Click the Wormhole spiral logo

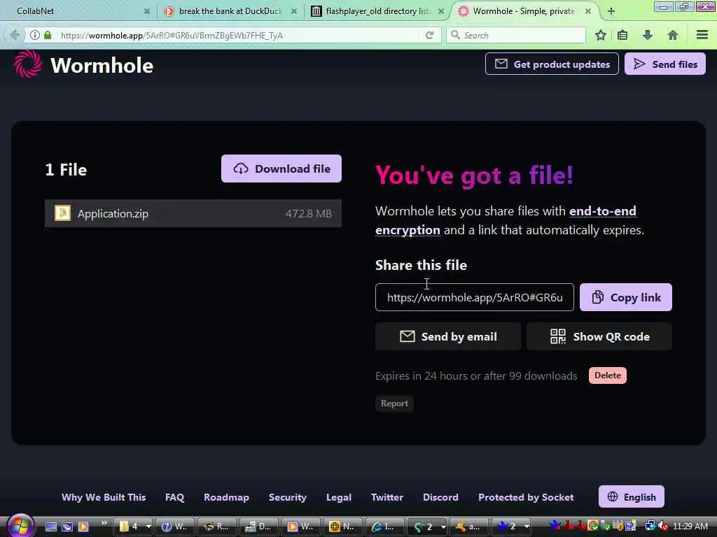click(28, 64)
